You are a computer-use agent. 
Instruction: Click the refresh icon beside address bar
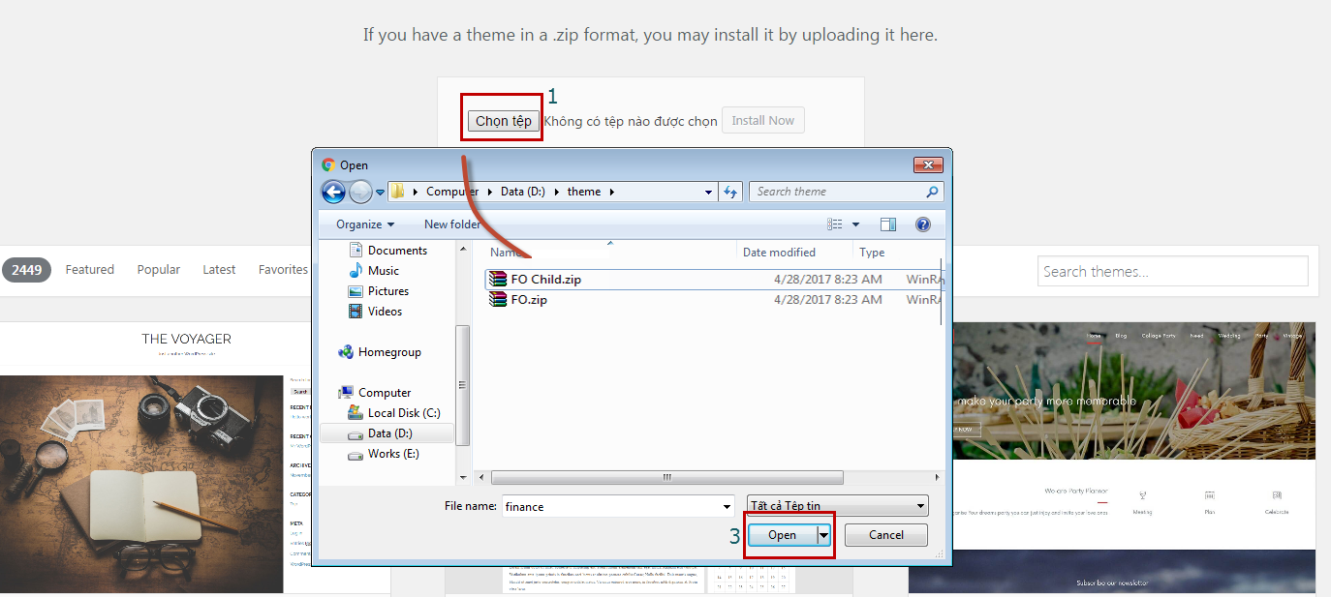[x=730, y=192]
